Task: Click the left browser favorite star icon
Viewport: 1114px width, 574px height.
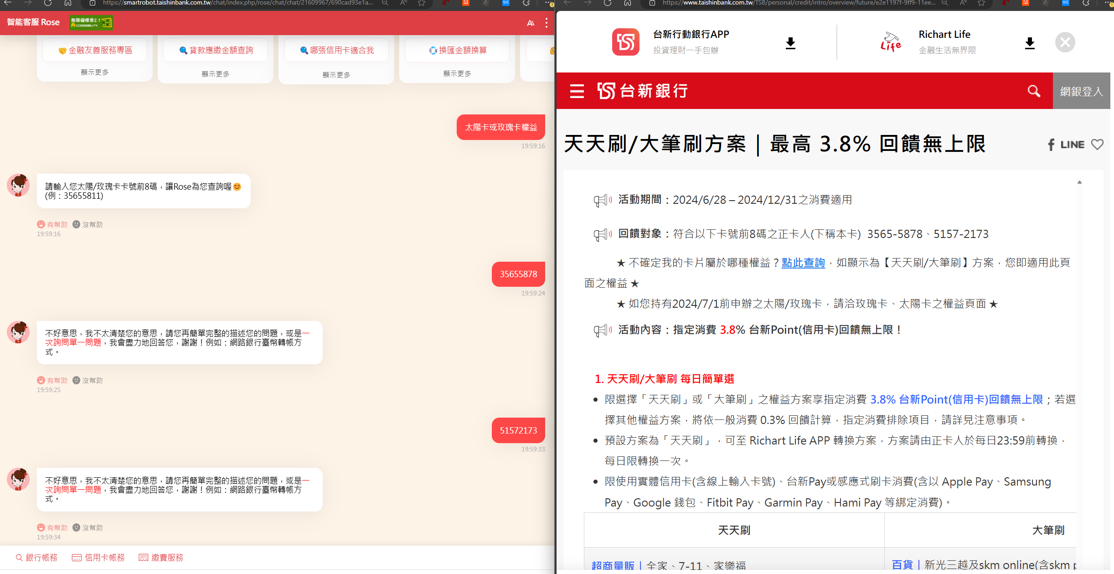Action: click(x=422, y=3)
